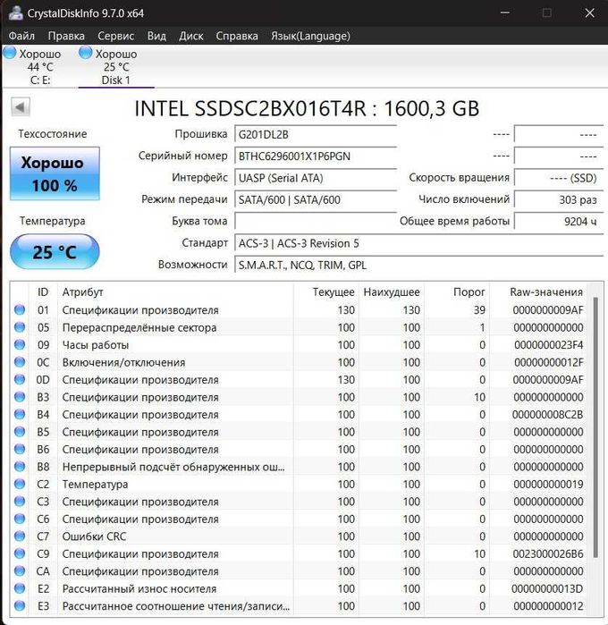Click status dot for attribute E2

20,588
